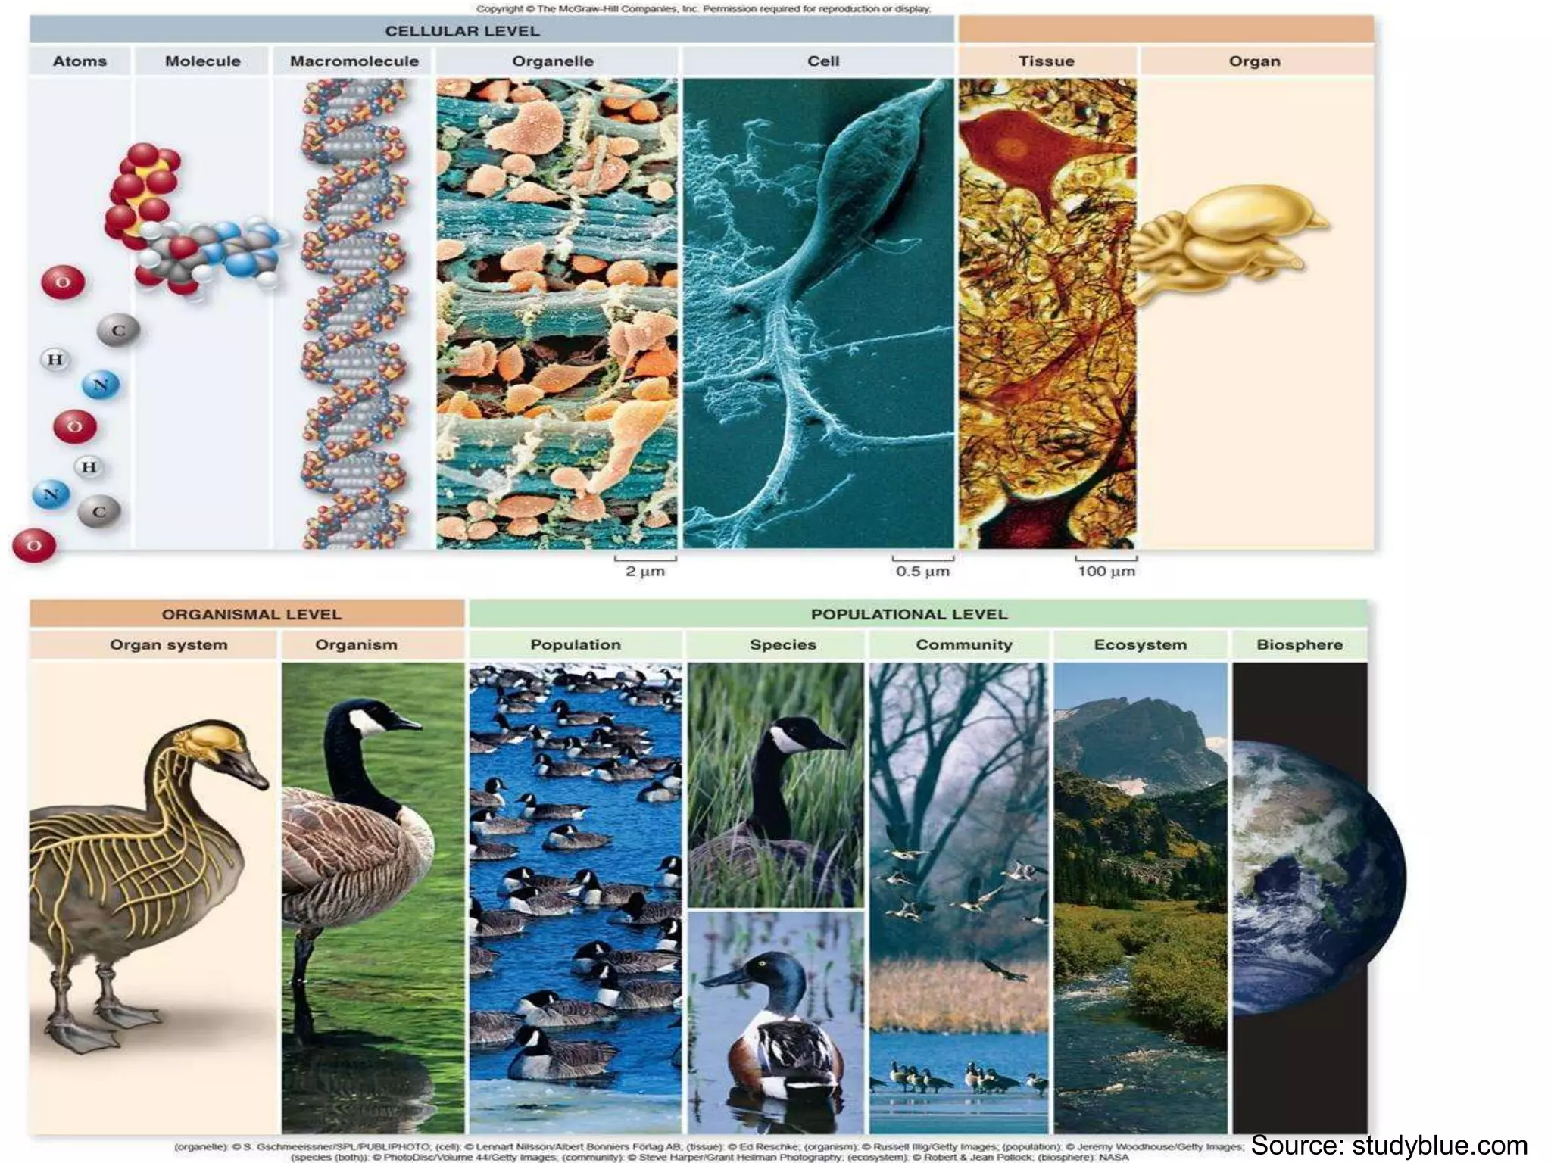The width and height of the screenshot is (1551, 1163).
Task: Click the blue Nitrogen atom near top
Action: click(101, 385)
